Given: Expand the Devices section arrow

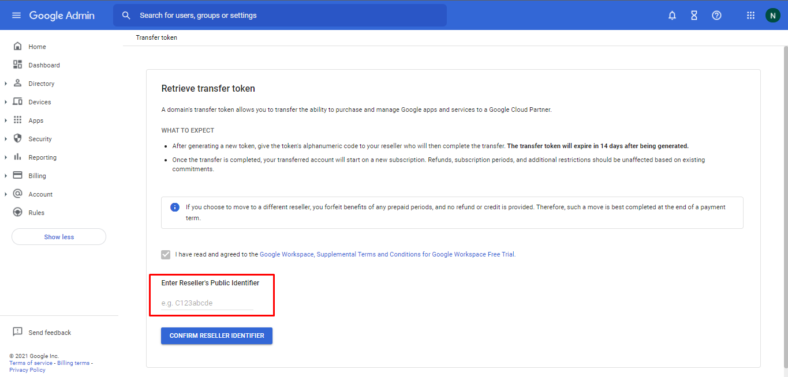Looking at the screenshot, I should coord(6,102).
